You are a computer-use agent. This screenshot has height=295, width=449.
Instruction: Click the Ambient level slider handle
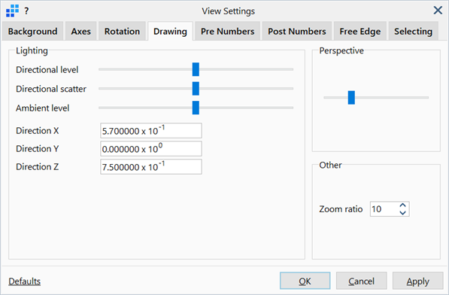coord(196,108)
